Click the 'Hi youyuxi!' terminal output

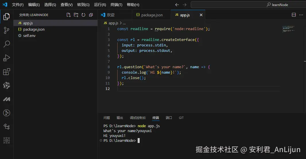[x=114, y=136]
